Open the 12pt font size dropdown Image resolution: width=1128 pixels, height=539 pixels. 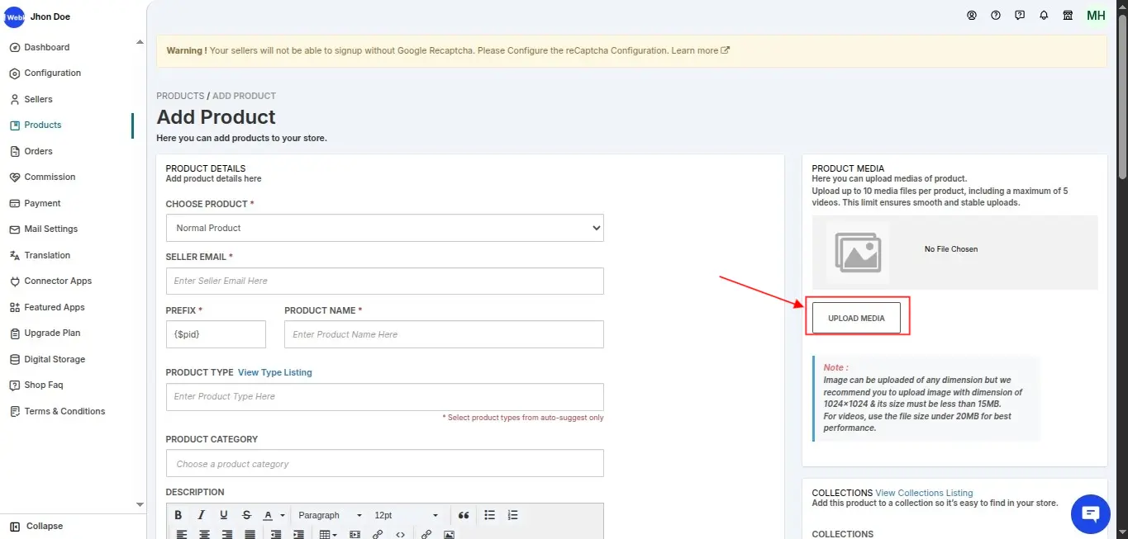406,515
